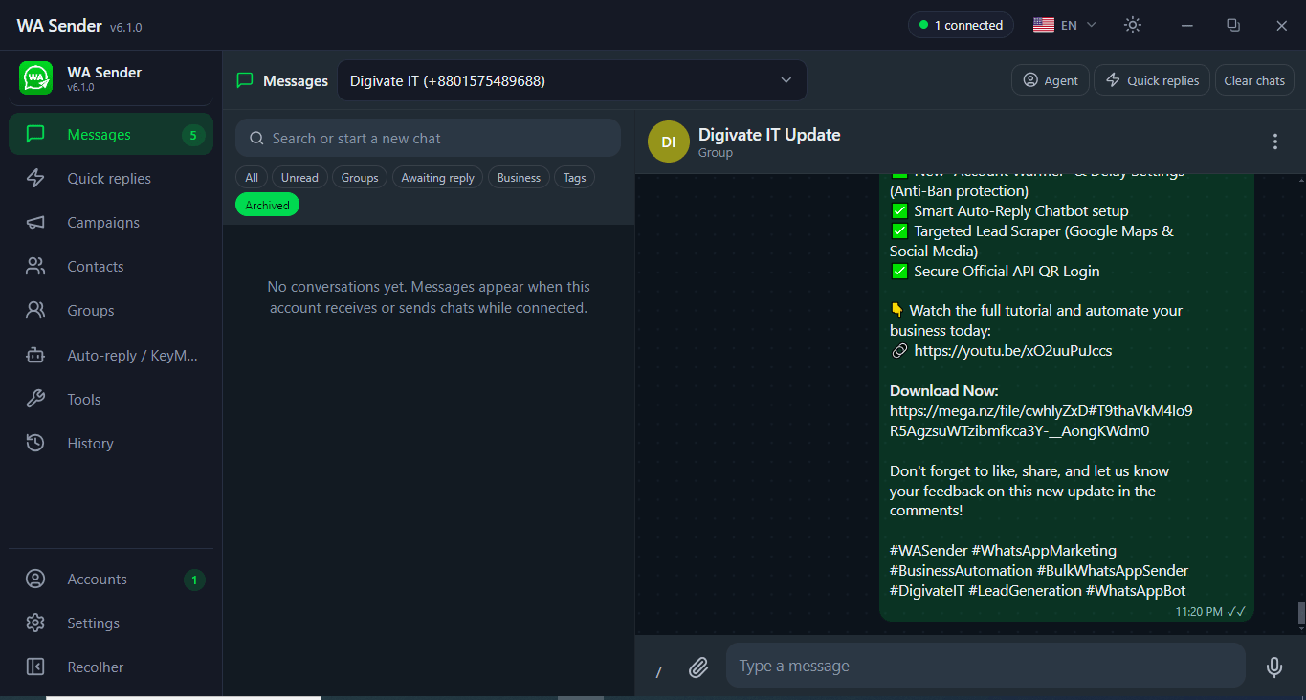1306x700 pixels.
Task: Open the mega.nz download link
Action: click(1041, 421)
